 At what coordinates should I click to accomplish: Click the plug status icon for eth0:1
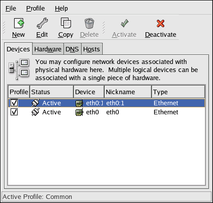[36, 103]
